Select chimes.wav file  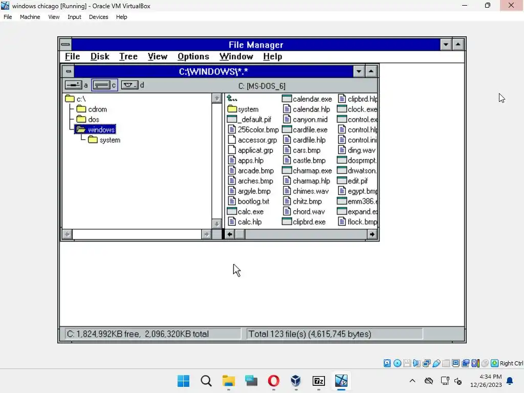[306, 191]
